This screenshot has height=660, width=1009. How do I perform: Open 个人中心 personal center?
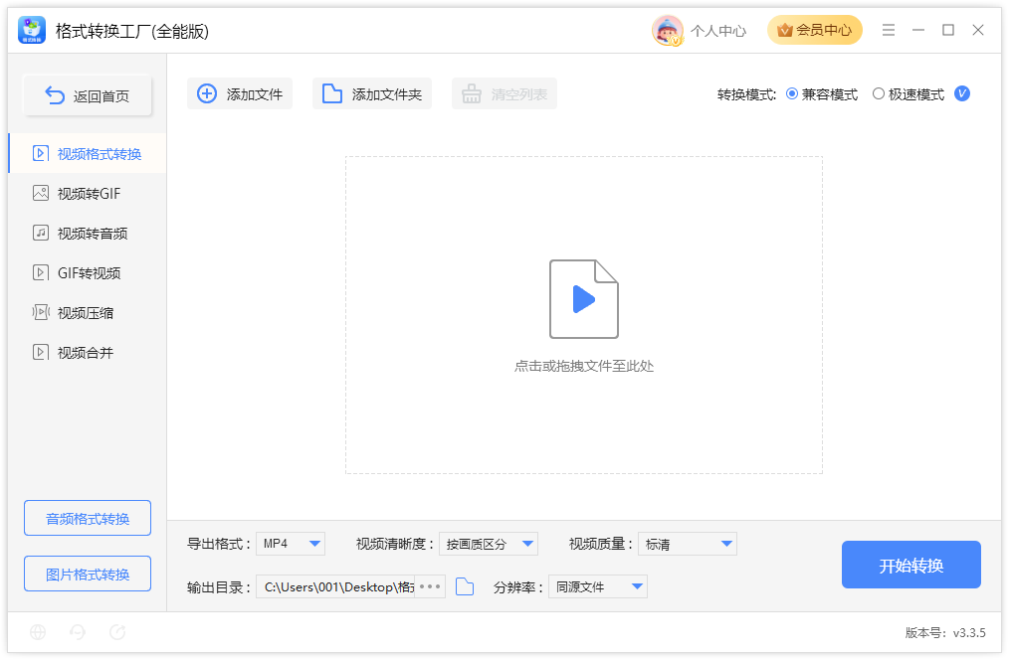tap(718, 31)
